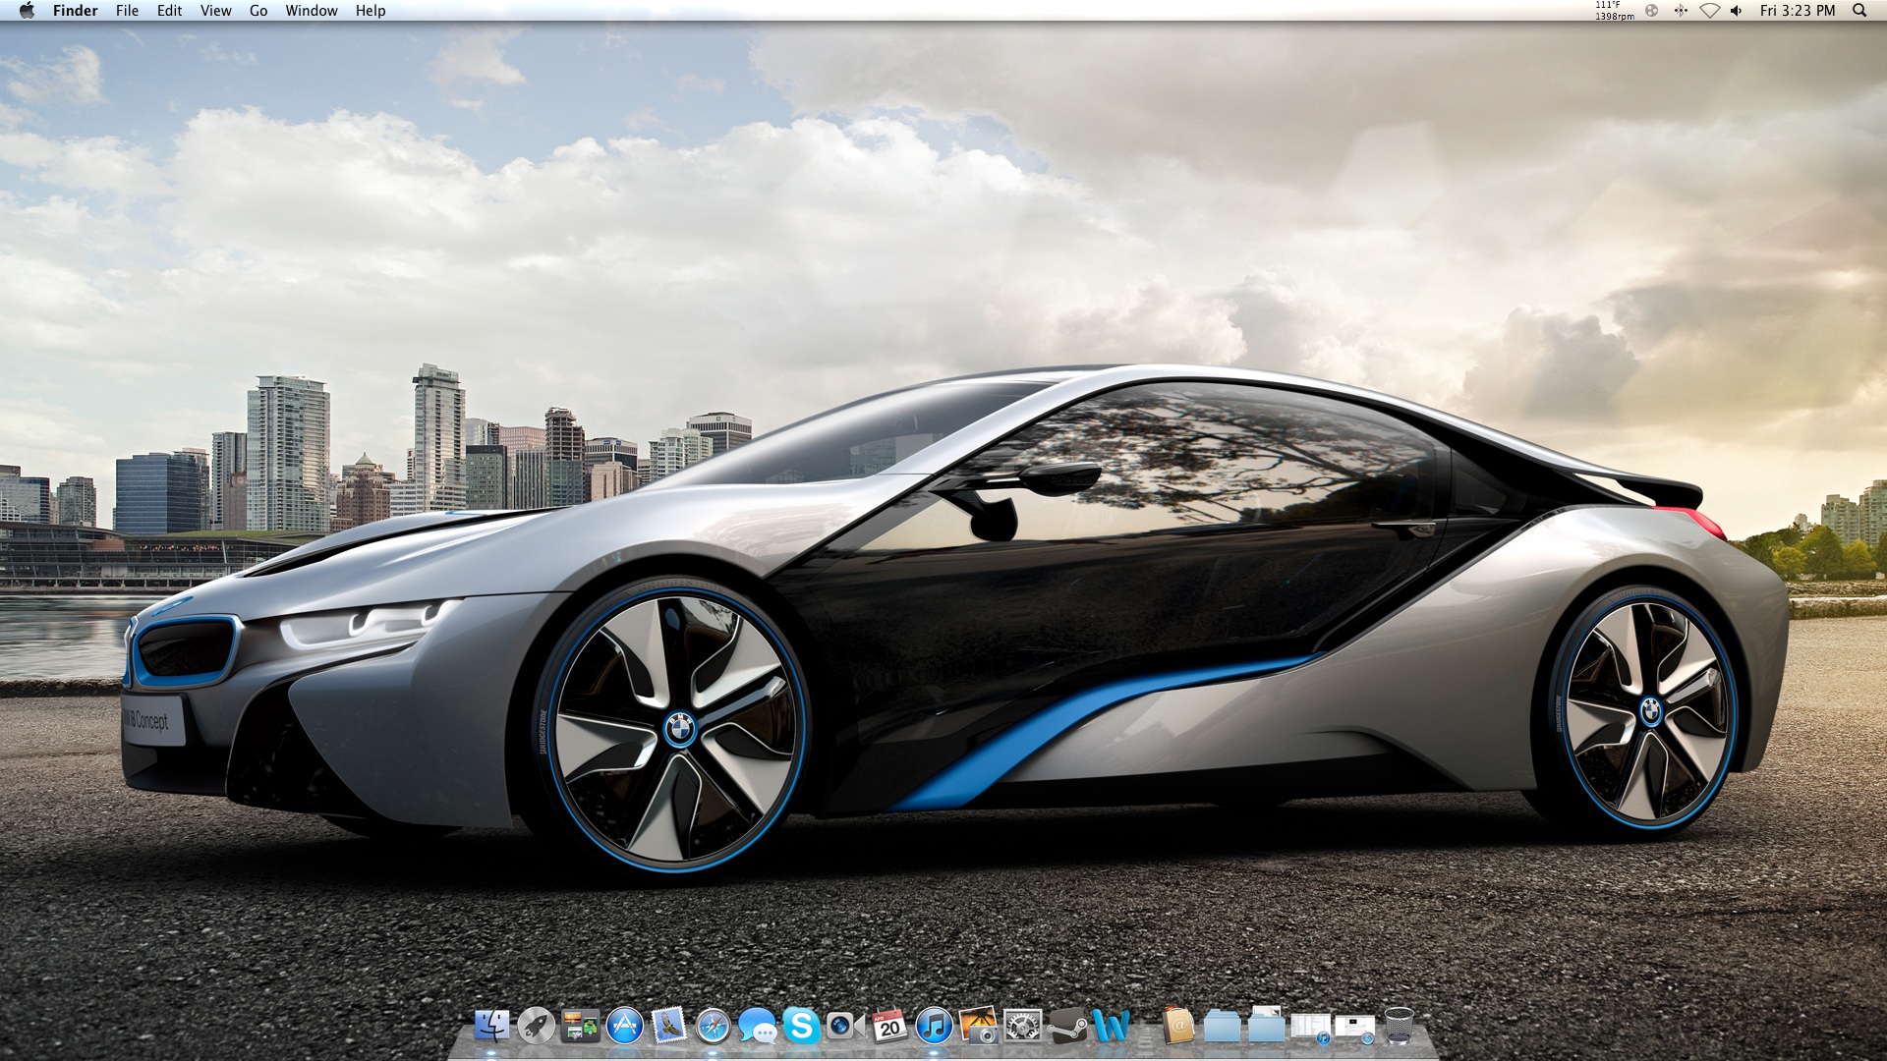The width and height of the screenshot is (1887, 1061).
Task: Open Calendar icon showing 20
Action: tap(890, 1026)
